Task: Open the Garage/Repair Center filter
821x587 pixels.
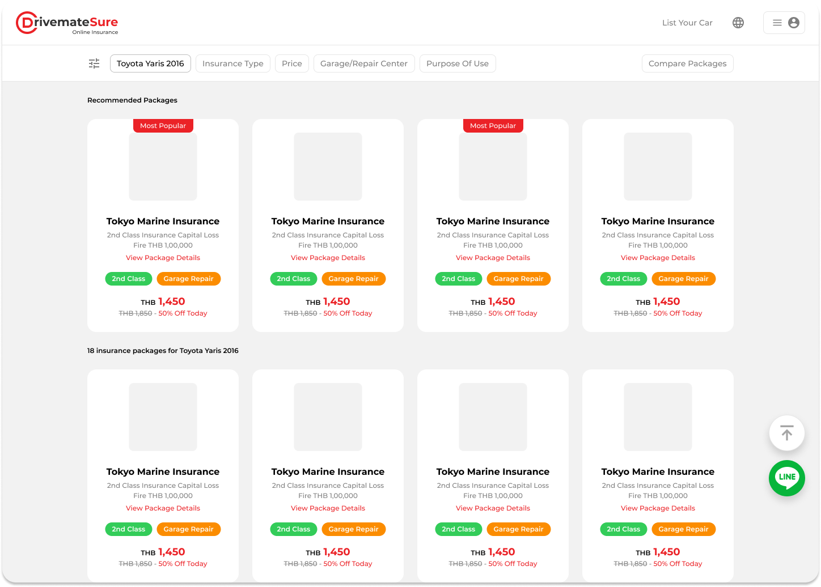Action: [x=364, y=63]
